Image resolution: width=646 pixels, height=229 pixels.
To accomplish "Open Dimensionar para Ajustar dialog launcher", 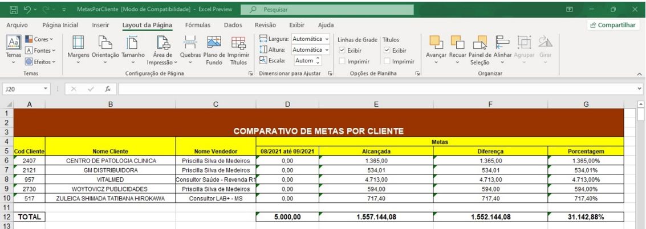I will [x=330, y=73].
